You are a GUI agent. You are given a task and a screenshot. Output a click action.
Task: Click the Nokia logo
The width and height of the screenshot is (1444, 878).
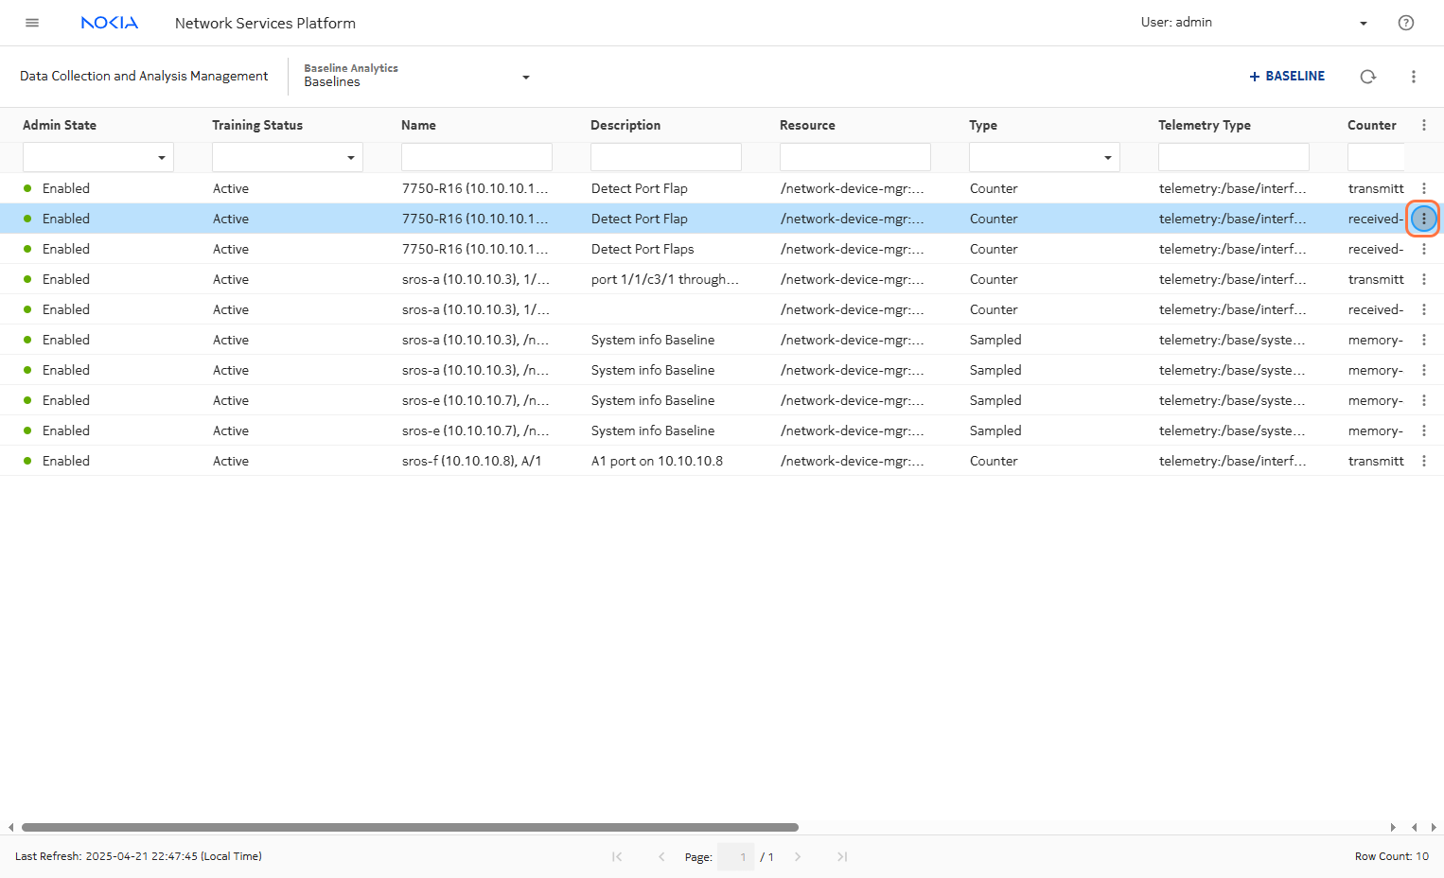tap(110, 23)
